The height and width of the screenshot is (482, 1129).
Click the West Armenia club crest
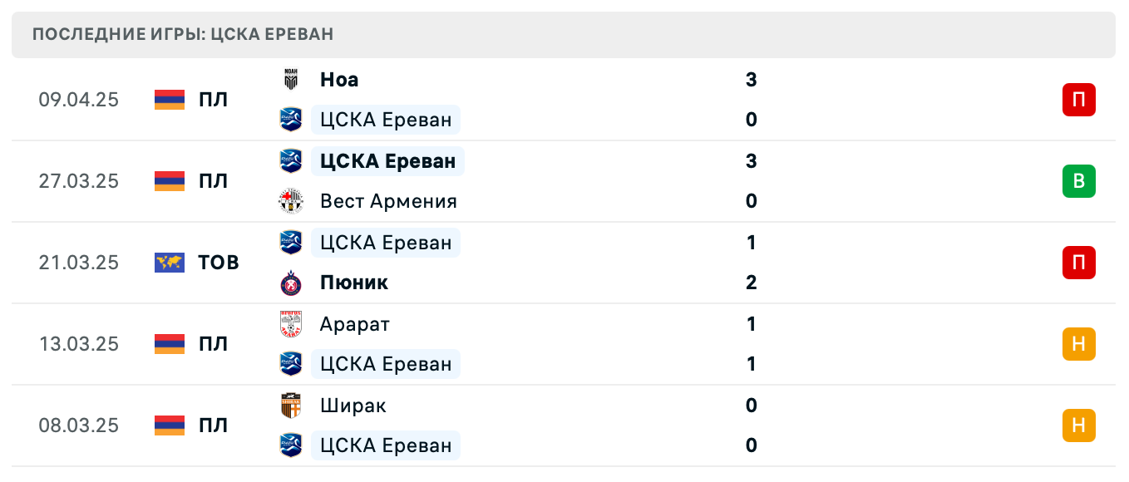coord(291,201)
